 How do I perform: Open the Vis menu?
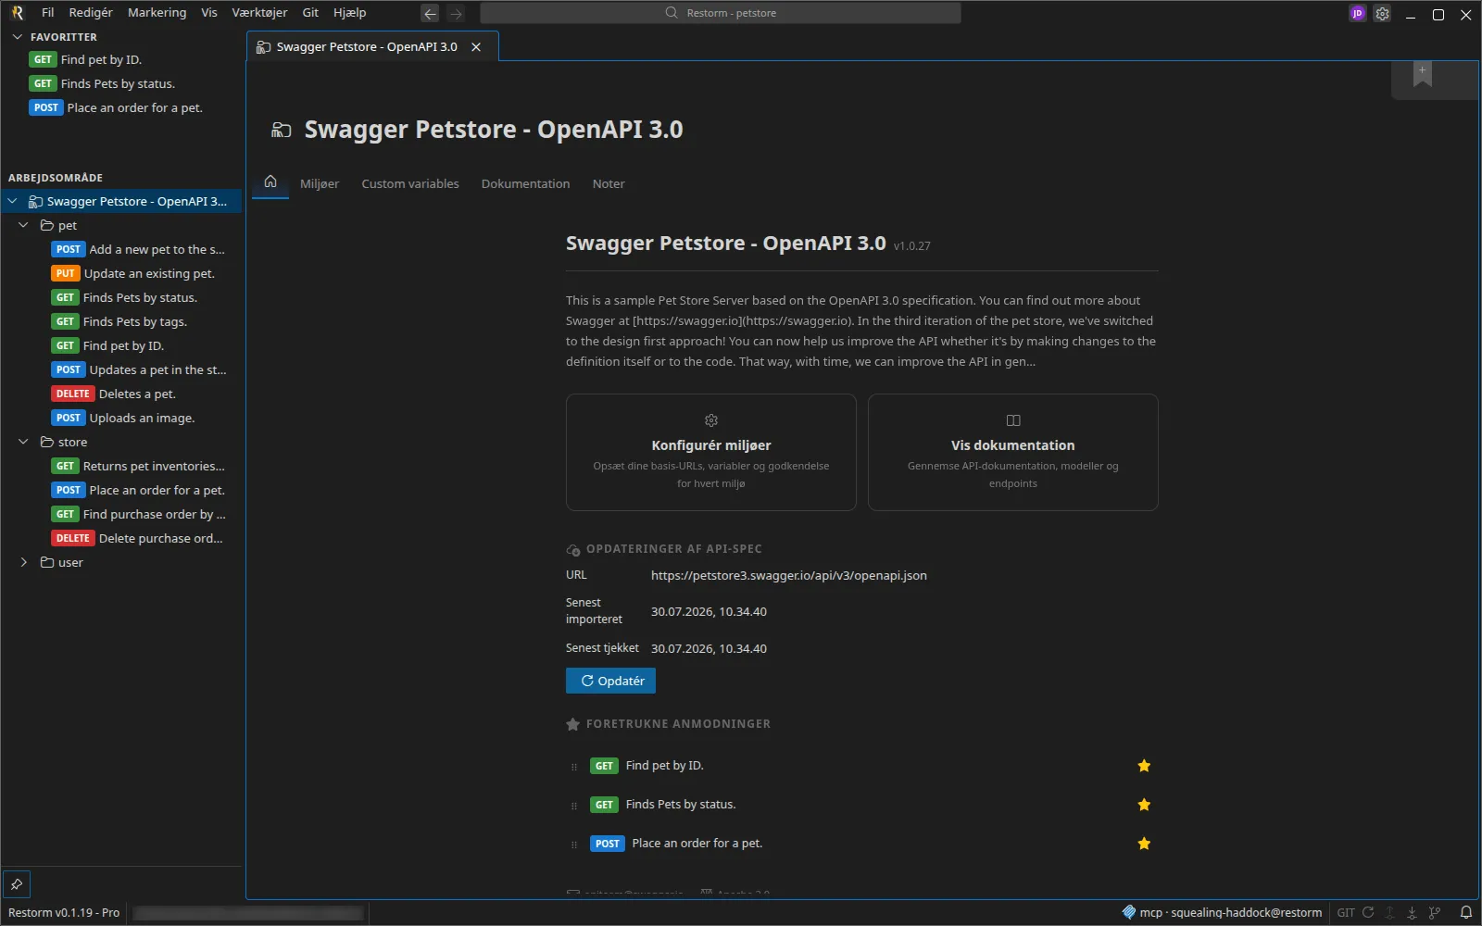click(x=209, y=13)
